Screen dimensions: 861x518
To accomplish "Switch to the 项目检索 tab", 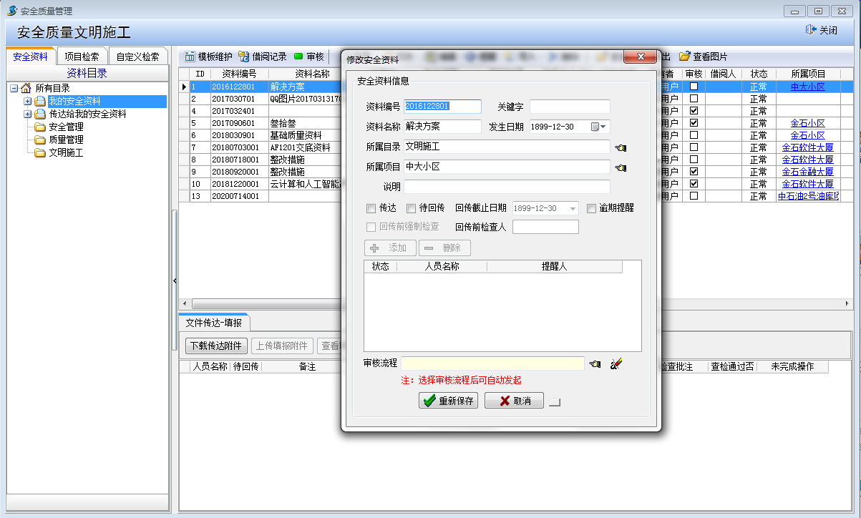I will (x=82, y=57).
